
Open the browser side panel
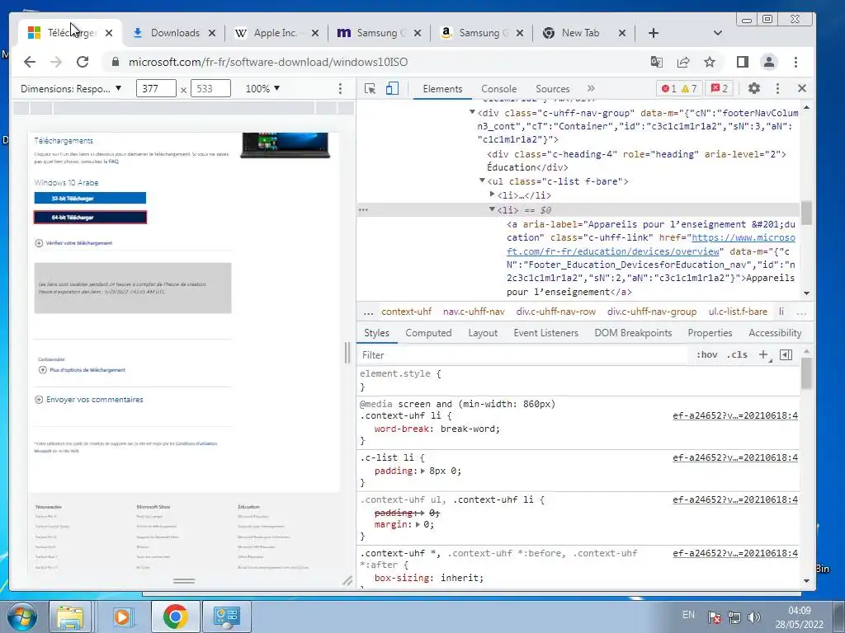pos(743,62)
